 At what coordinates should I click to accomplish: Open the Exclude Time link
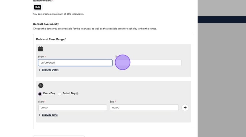point(50,115)
